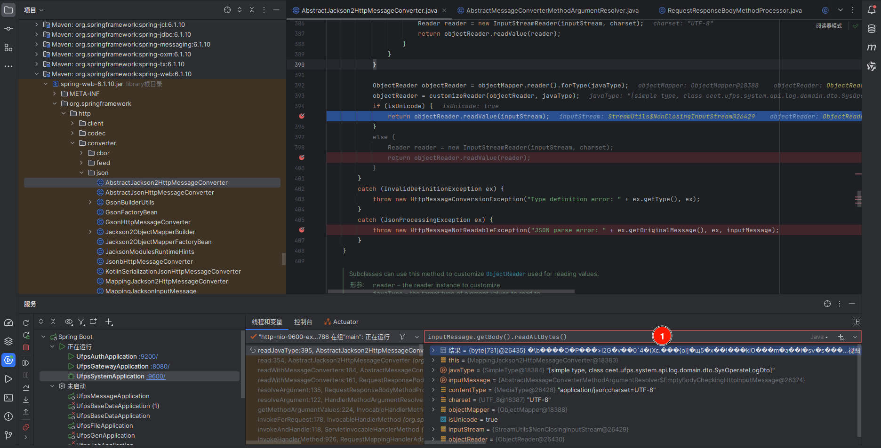881x448 pixels.
Task: Open View Breakpoints dialog icon
Action: [x=26, y=427]
